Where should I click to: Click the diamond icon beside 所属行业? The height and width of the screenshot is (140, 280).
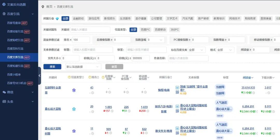57,19
